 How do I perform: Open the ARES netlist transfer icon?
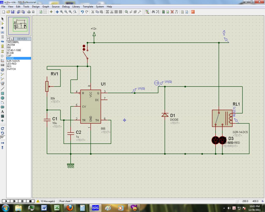tap(193, 12)
